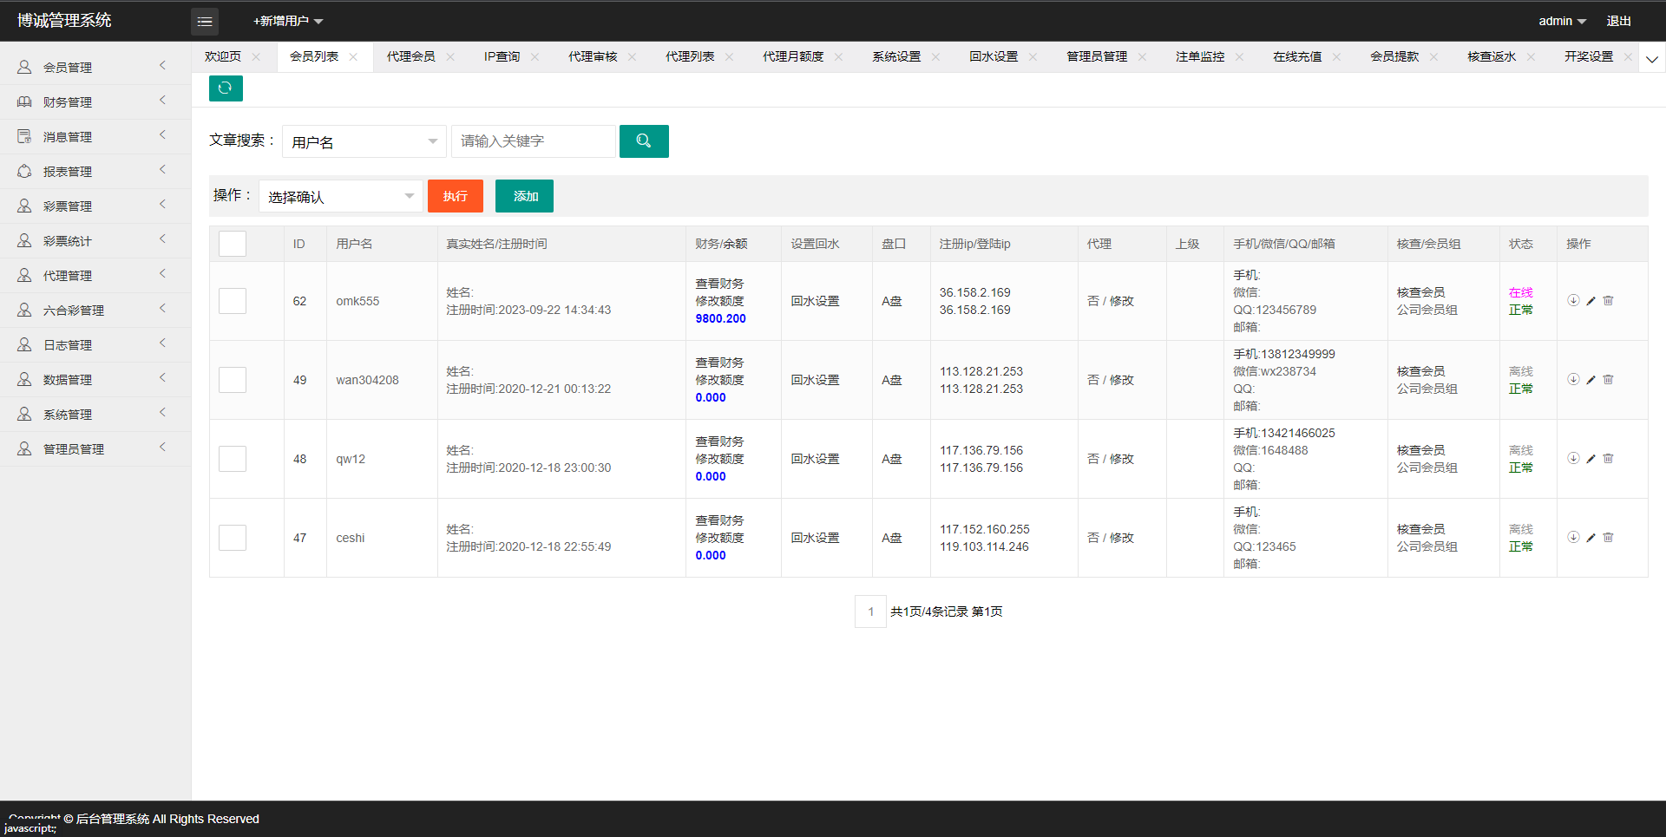Close the 会员列表 tab with its X

click(x=353, y=57)
